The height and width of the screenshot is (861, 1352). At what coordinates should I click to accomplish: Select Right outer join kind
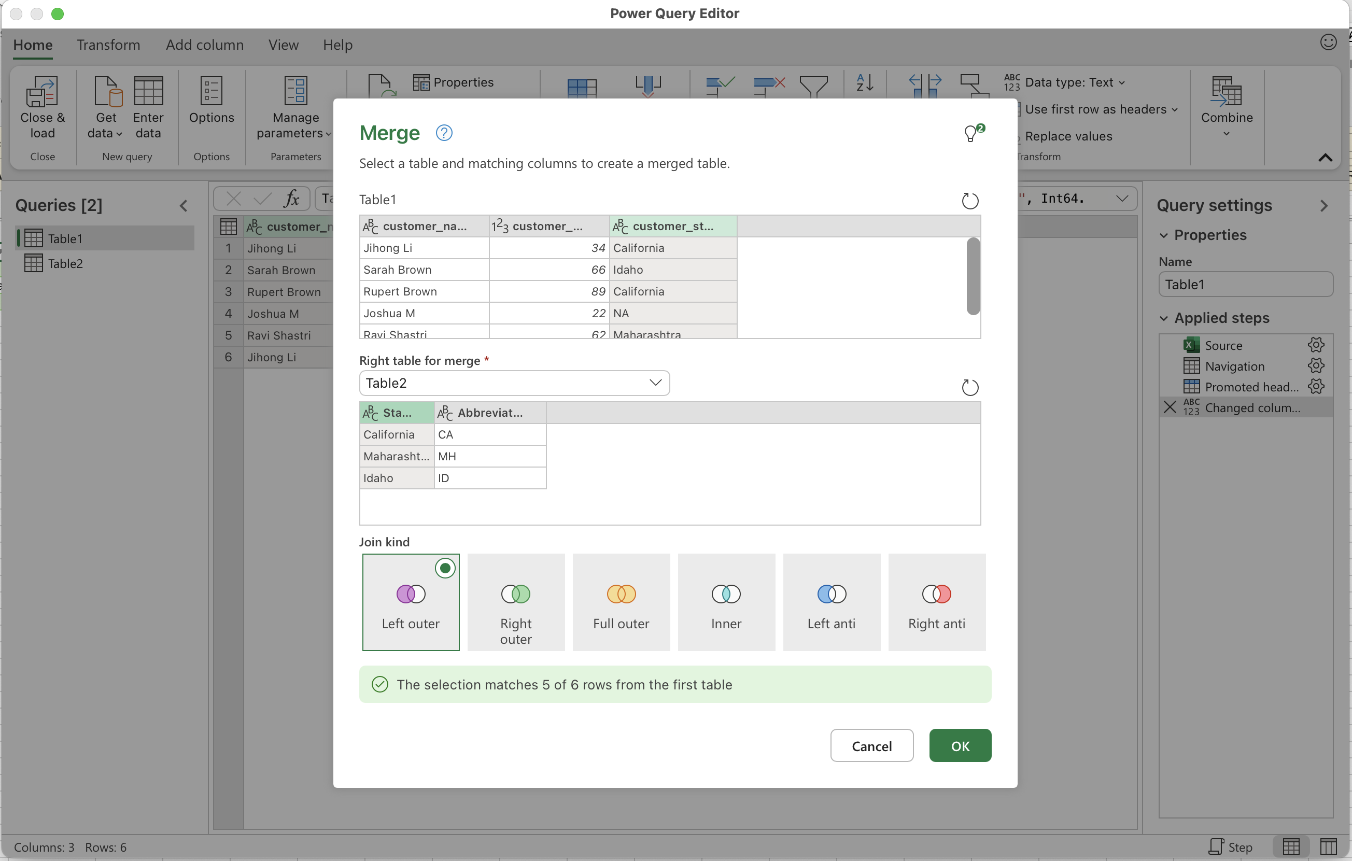click(515, 602)
